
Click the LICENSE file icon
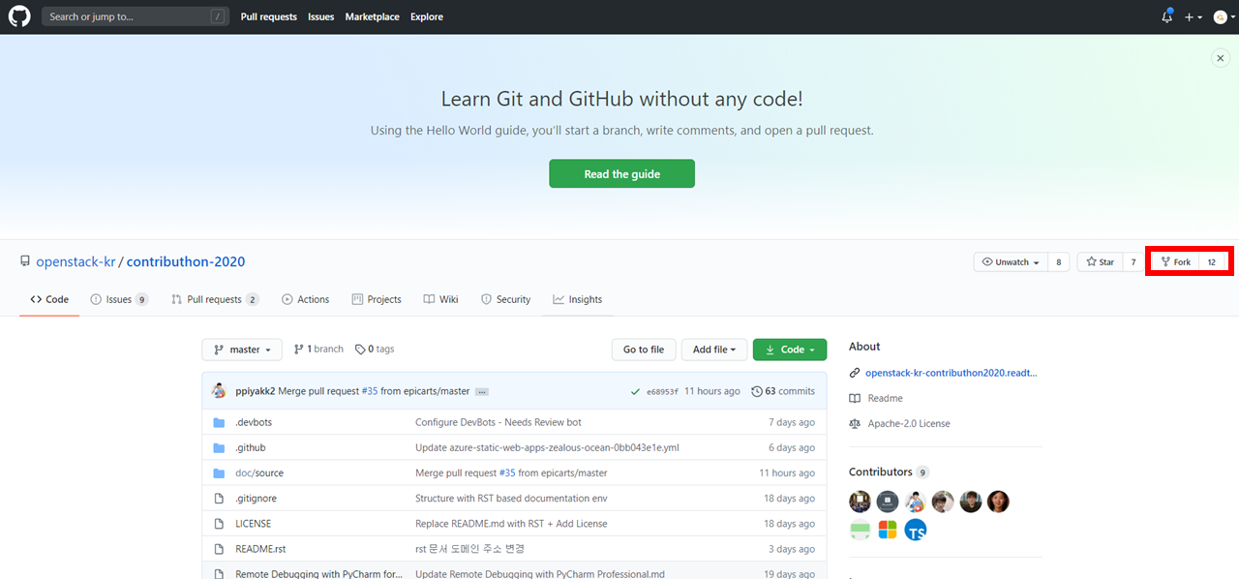[219, 523]
